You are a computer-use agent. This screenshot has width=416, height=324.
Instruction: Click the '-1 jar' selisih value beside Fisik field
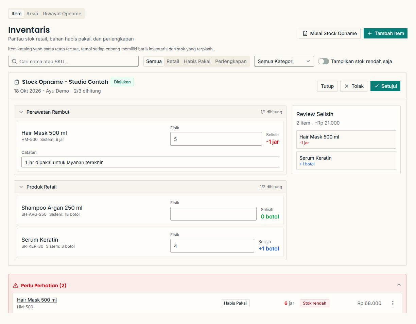[273, 142]
